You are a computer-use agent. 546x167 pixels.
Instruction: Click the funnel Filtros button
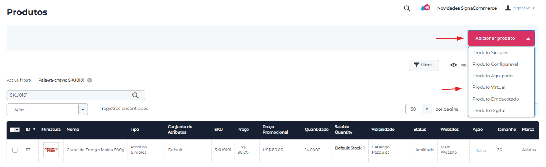click(x=423, y=65)
